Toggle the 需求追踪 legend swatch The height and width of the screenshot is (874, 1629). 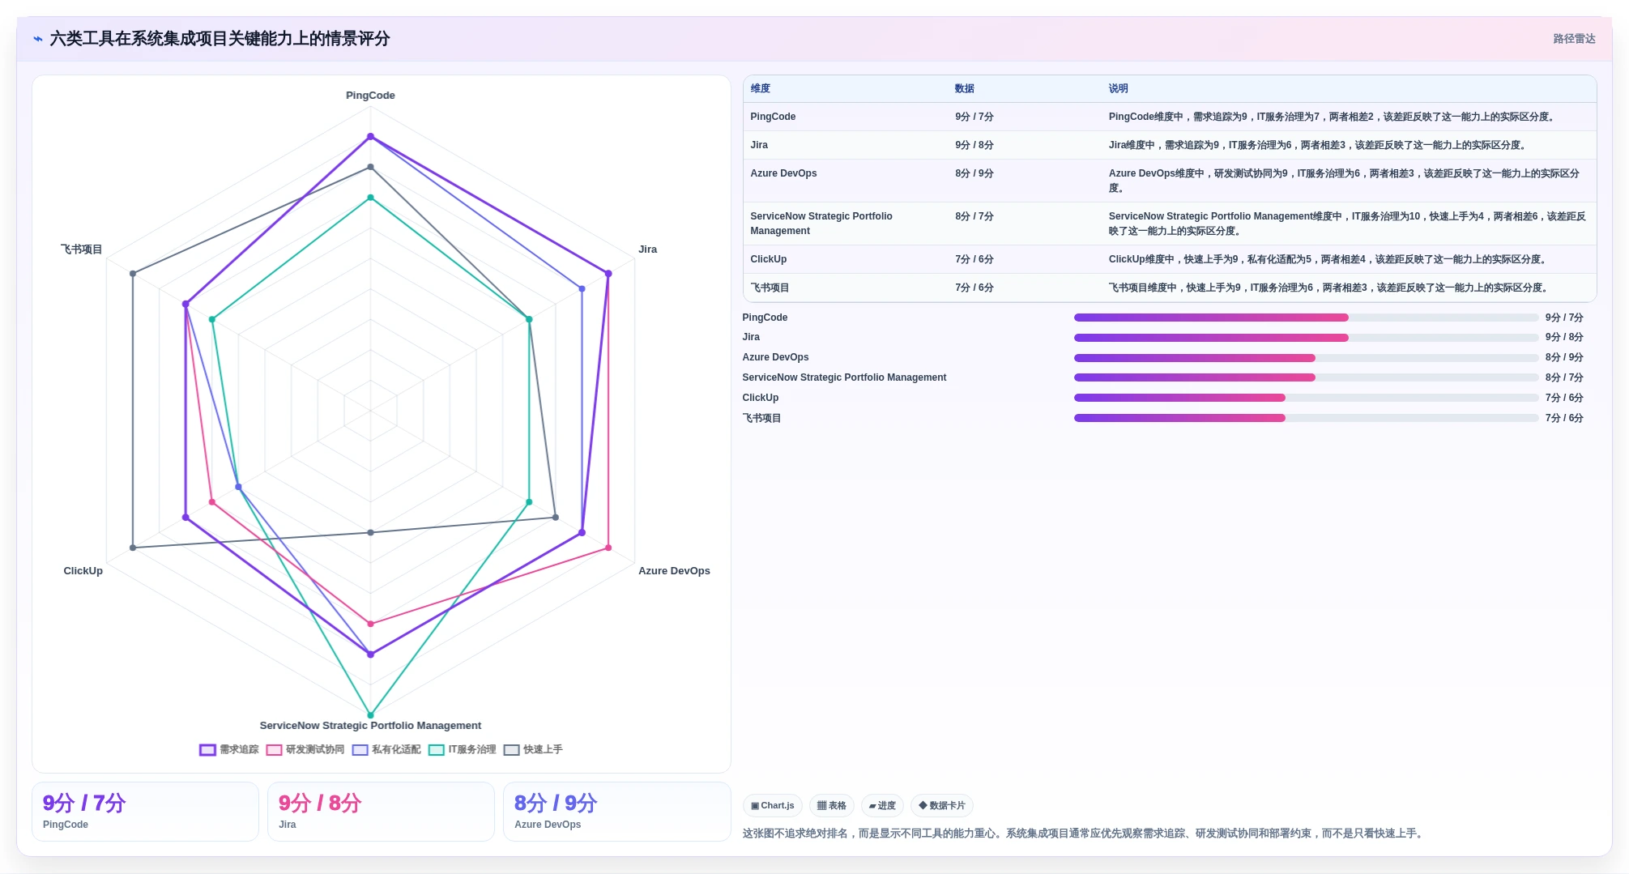(207, 750)
